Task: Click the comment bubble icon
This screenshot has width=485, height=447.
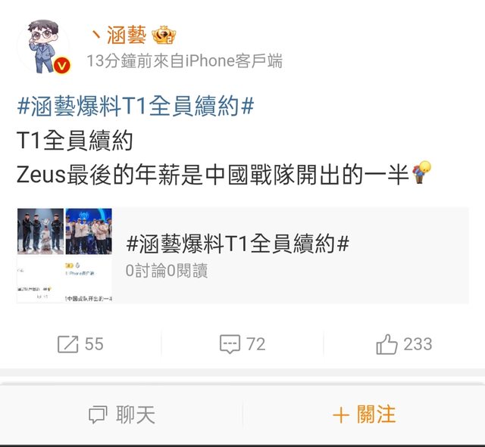Action: click(x=230, y=344)
